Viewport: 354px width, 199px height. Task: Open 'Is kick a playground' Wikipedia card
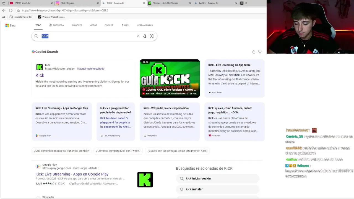coord(116,122)
